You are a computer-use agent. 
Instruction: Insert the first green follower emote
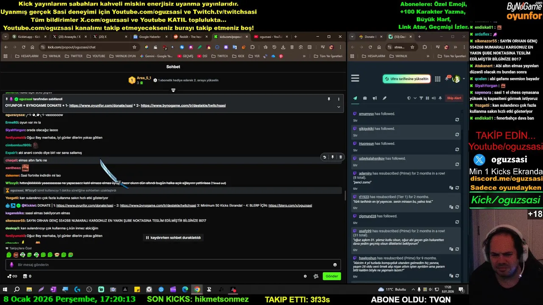[9, 255]
